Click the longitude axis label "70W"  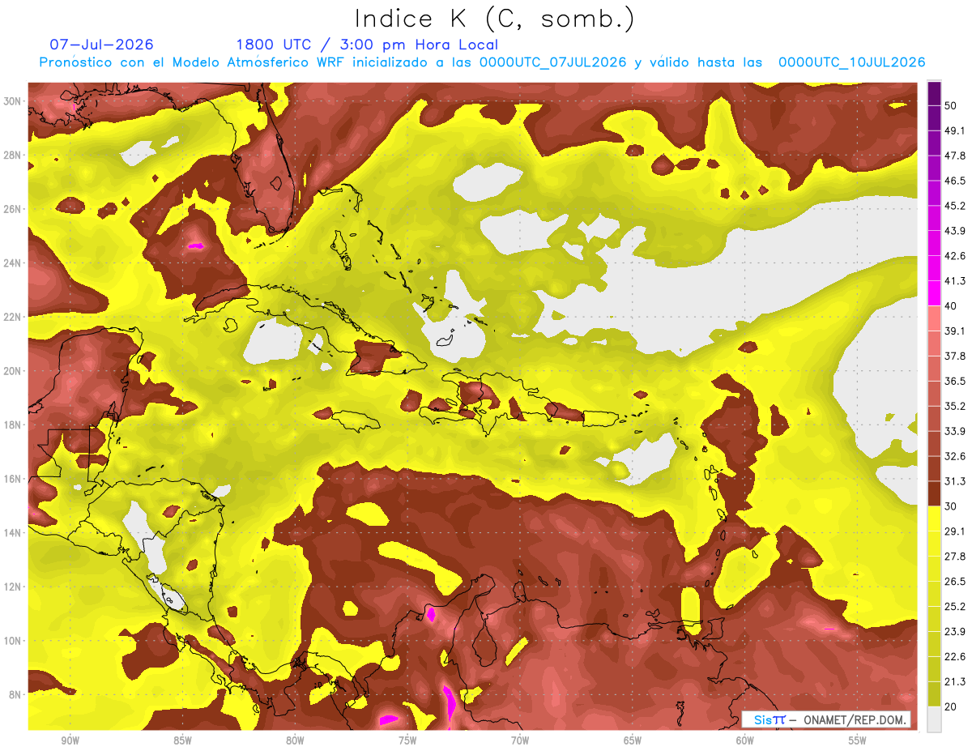pyautogui.click(x=520, y=740)
